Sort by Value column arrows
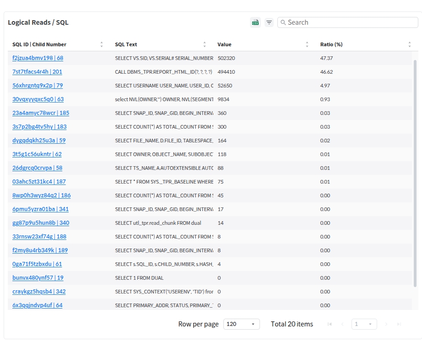 point(307,44)
